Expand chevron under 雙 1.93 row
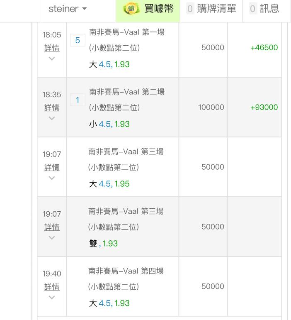Screen dimensions: 291x320 pos(52,238)
